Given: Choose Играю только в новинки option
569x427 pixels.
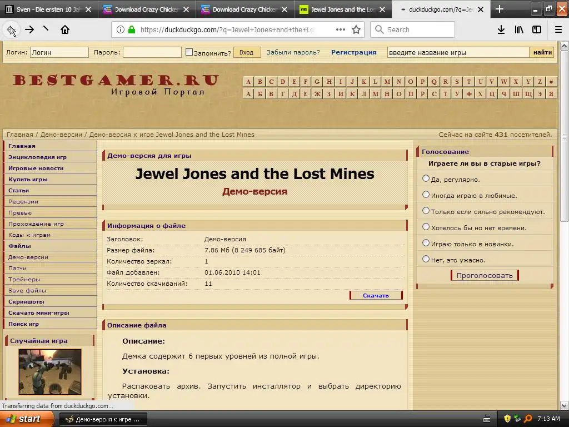Looking at the screenshot, I should (x=426, y=243).
